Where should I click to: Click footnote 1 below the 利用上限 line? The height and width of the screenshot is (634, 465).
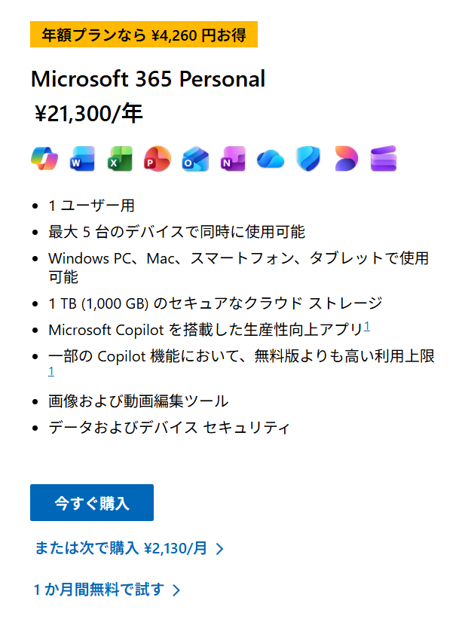(x=51, y=371)
